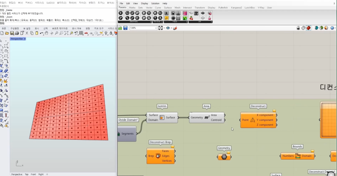Switch to the Surface component tab
Image resolution: width=337 pixels, height=176 pixels.
click(x=168, y=8)
